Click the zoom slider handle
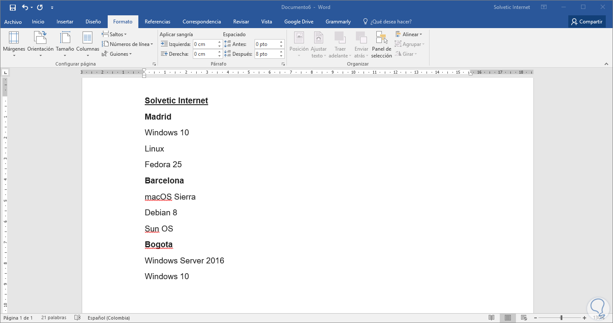This screenshot has width=613, height=323. tap(561, 318)
